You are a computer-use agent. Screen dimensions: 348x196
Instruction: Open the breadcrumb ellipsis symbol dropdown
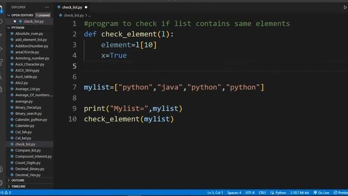(x=89, y=16)
